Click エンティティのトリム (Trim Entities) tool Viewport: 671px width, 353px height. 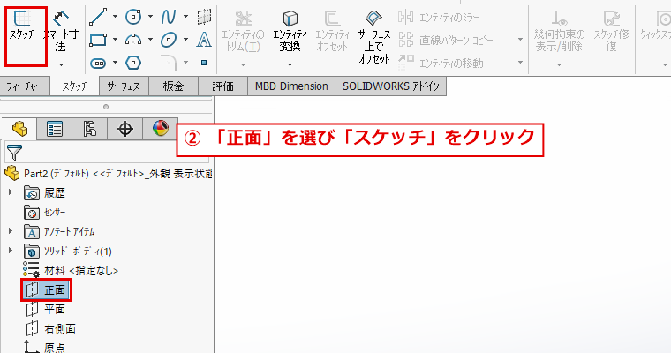pyautogui.click(x=243, y=31)
